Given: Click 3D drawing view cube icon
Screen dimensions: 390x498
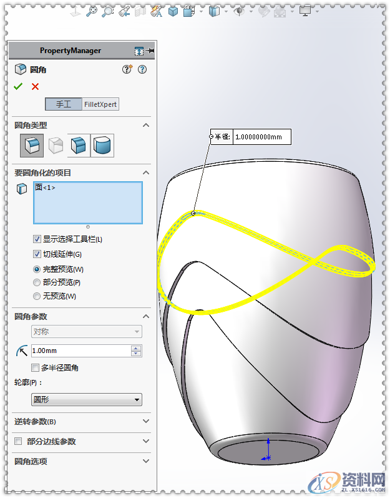Looking at the screenshot, I should (x=173, y=12).
